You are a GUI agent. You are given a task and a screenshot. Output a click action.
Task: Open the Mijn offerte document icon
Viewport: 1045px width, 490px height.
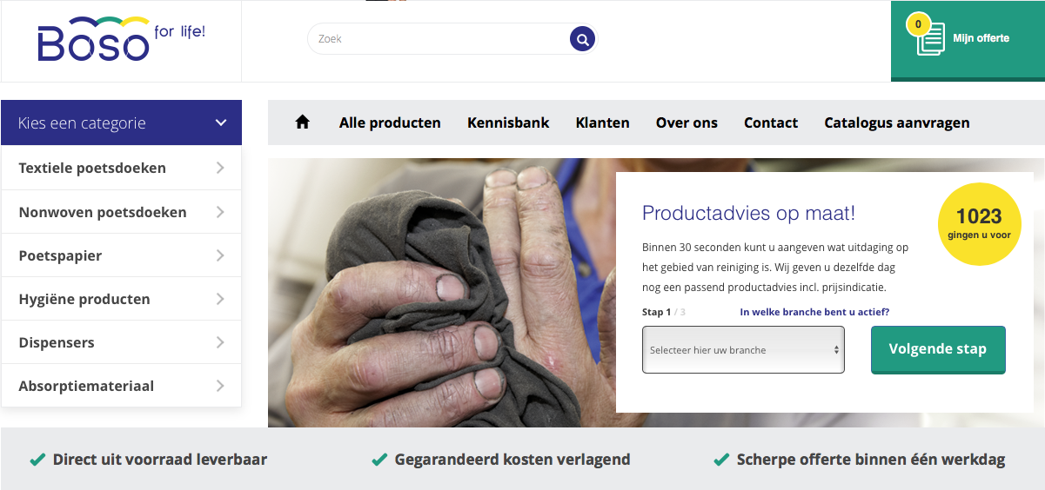(931, 40)
